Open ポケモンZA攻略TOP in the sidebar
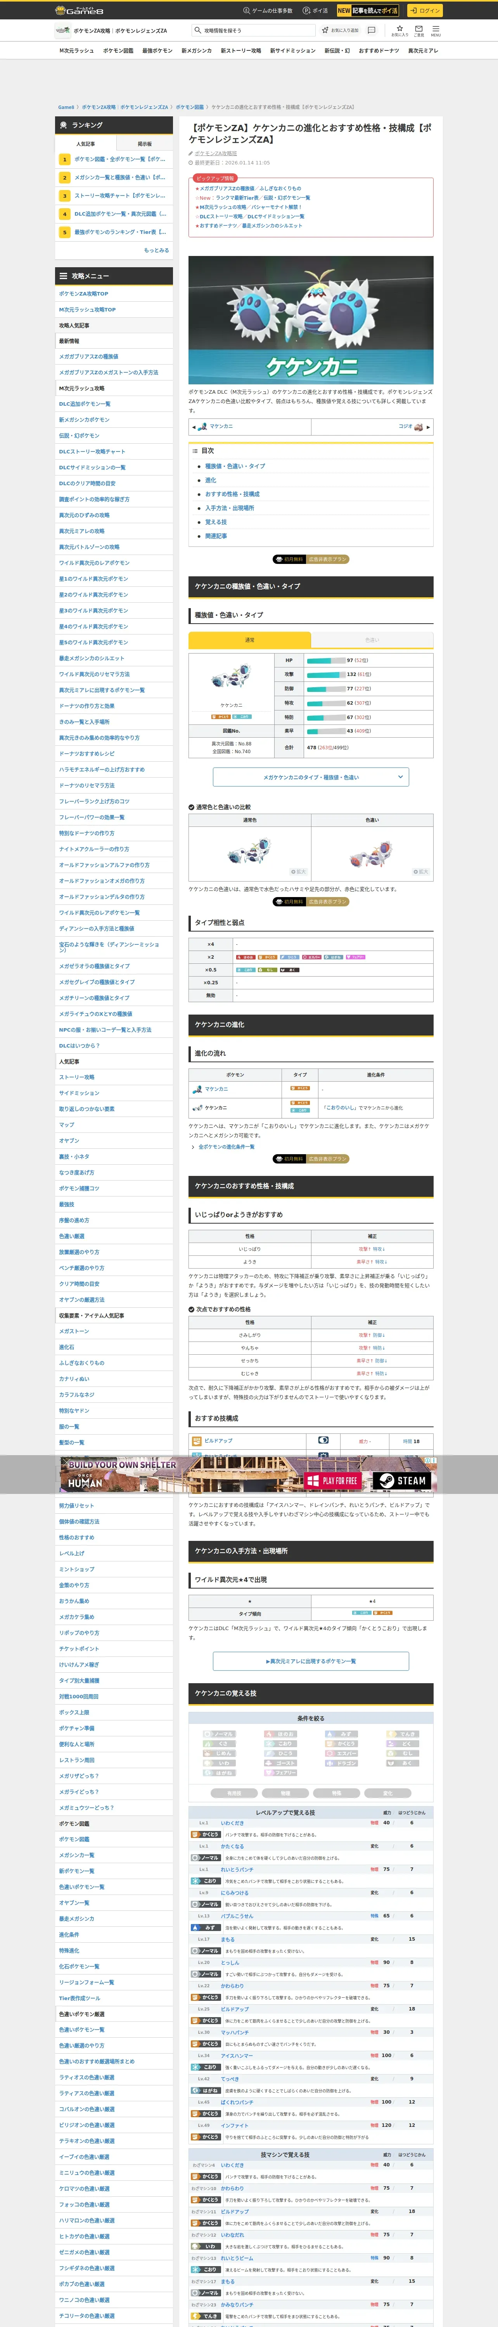Image resolution: width=498 pixels, height=2327 pixels. tap(114, 294)
